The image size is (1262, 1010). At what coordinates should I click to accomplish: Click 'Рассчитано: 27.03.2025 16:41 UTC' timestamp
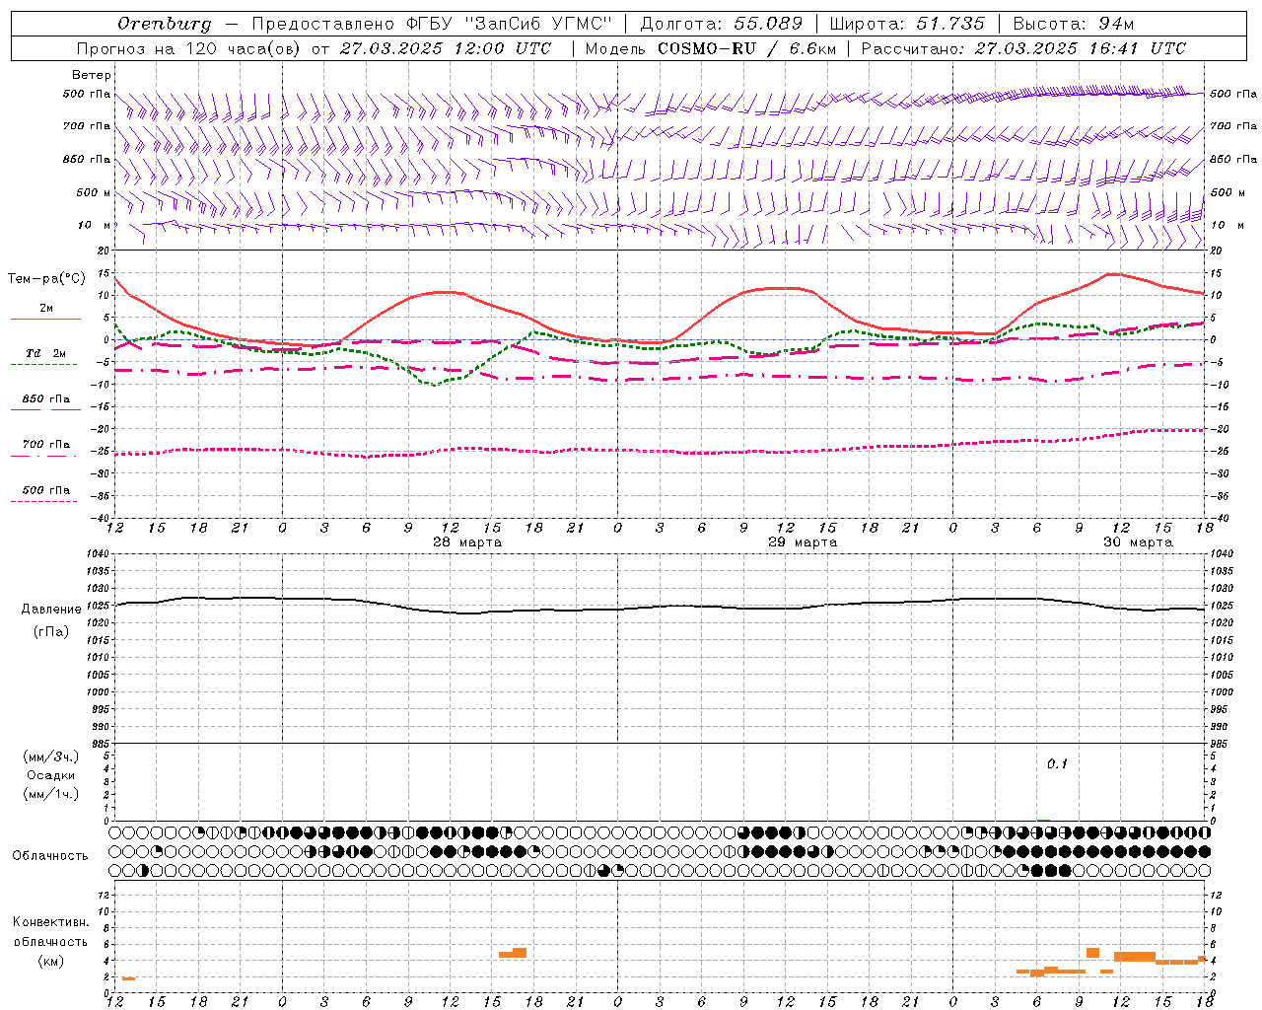pos(1023,48)
